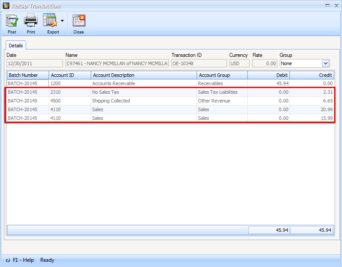Select the Details tab
342x267 pixels.
click(x=16, y=46)
